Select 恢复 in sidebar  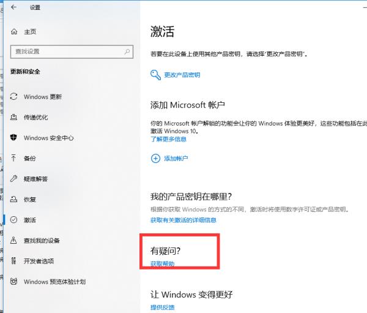[30, 200]
